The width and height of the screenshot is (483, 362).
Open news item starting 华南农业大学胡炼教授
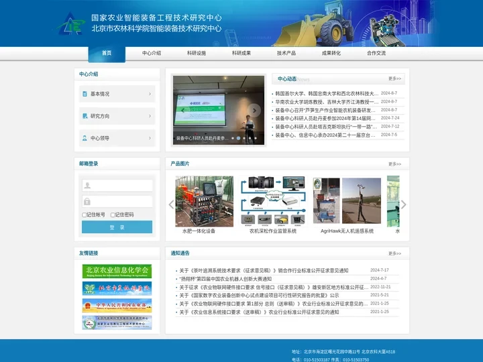click(327, 102)
